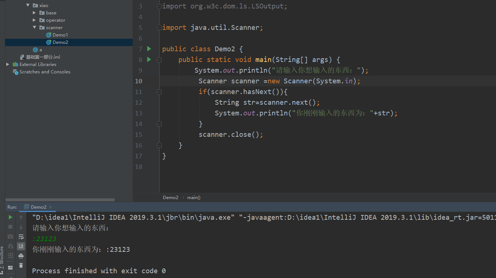Click line number 10 in gutter
Image resolution: width=496 pixels, height=278 pixels.
(x=139, y=81)
